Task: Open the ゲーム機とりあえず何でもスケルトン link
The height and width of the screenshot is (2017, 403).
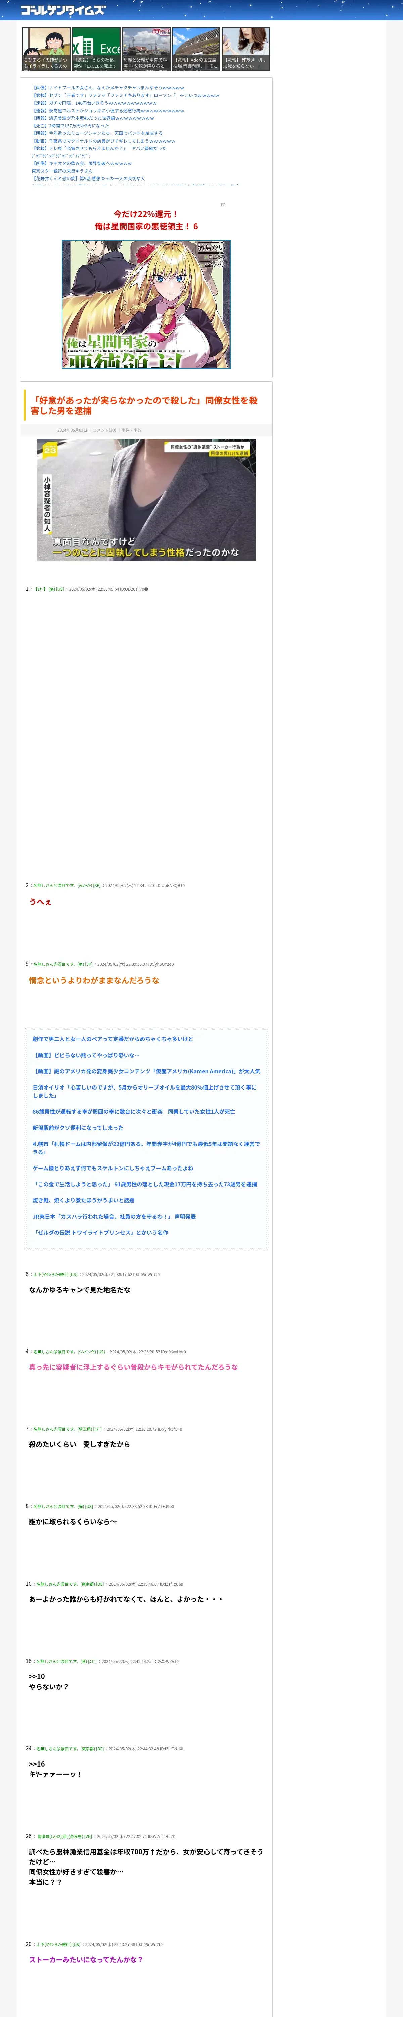Action: point(113,1168)
